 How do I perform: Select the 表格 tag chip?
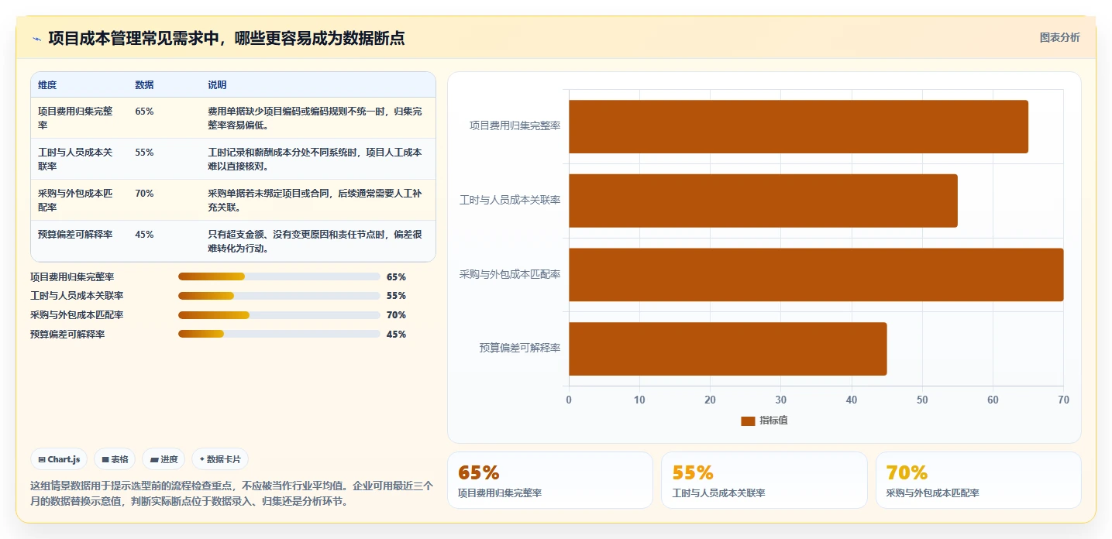pos(115,459)
